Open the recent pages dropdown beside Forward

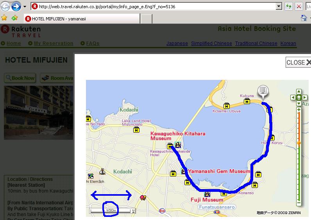pos(25,7)
